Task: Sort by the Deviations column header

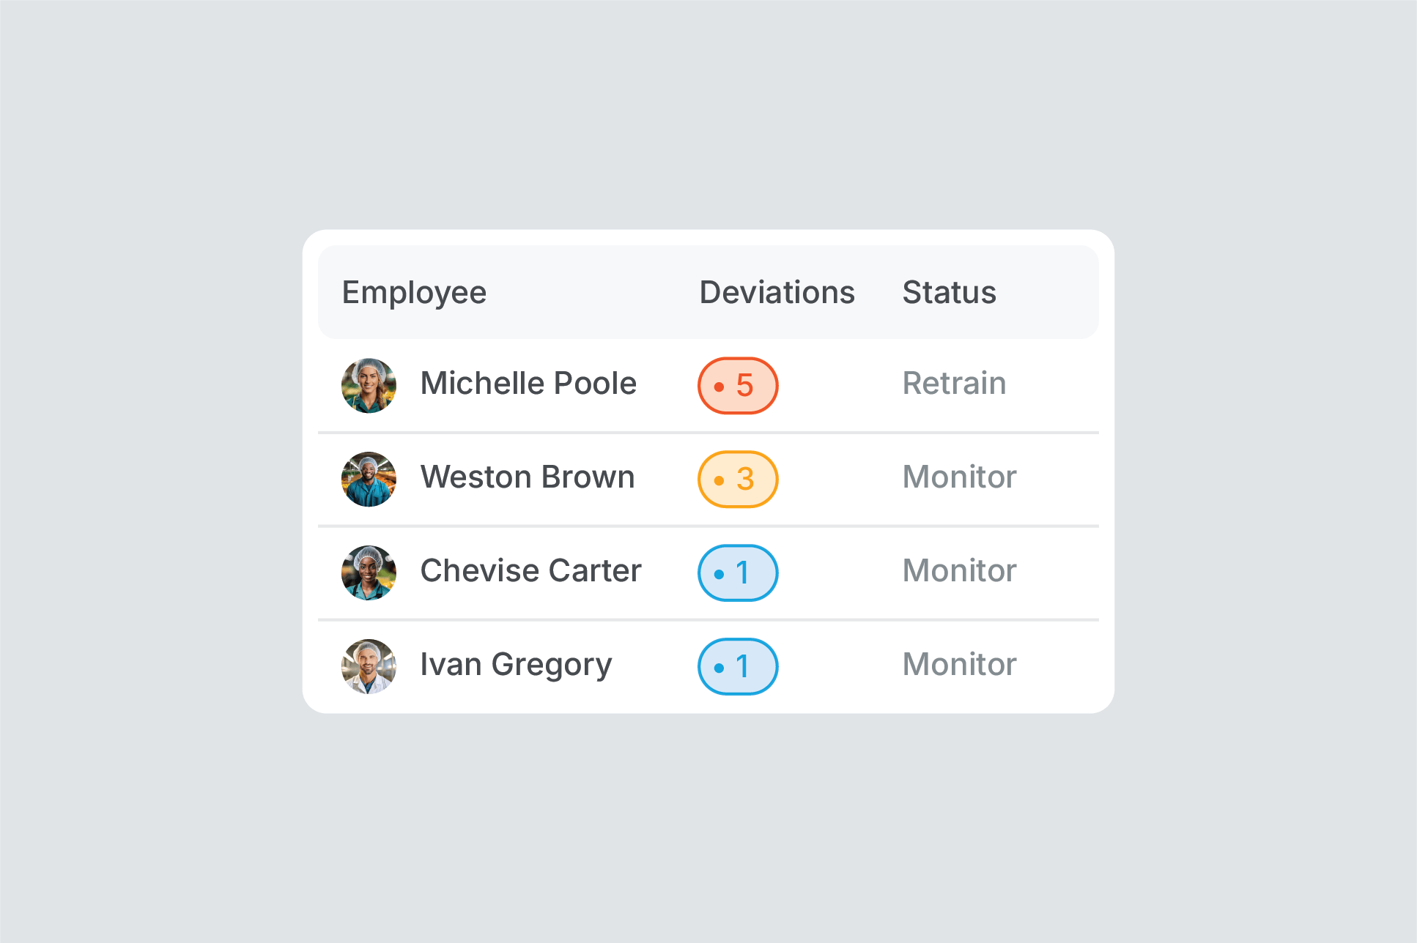Action: click(777, 292)
